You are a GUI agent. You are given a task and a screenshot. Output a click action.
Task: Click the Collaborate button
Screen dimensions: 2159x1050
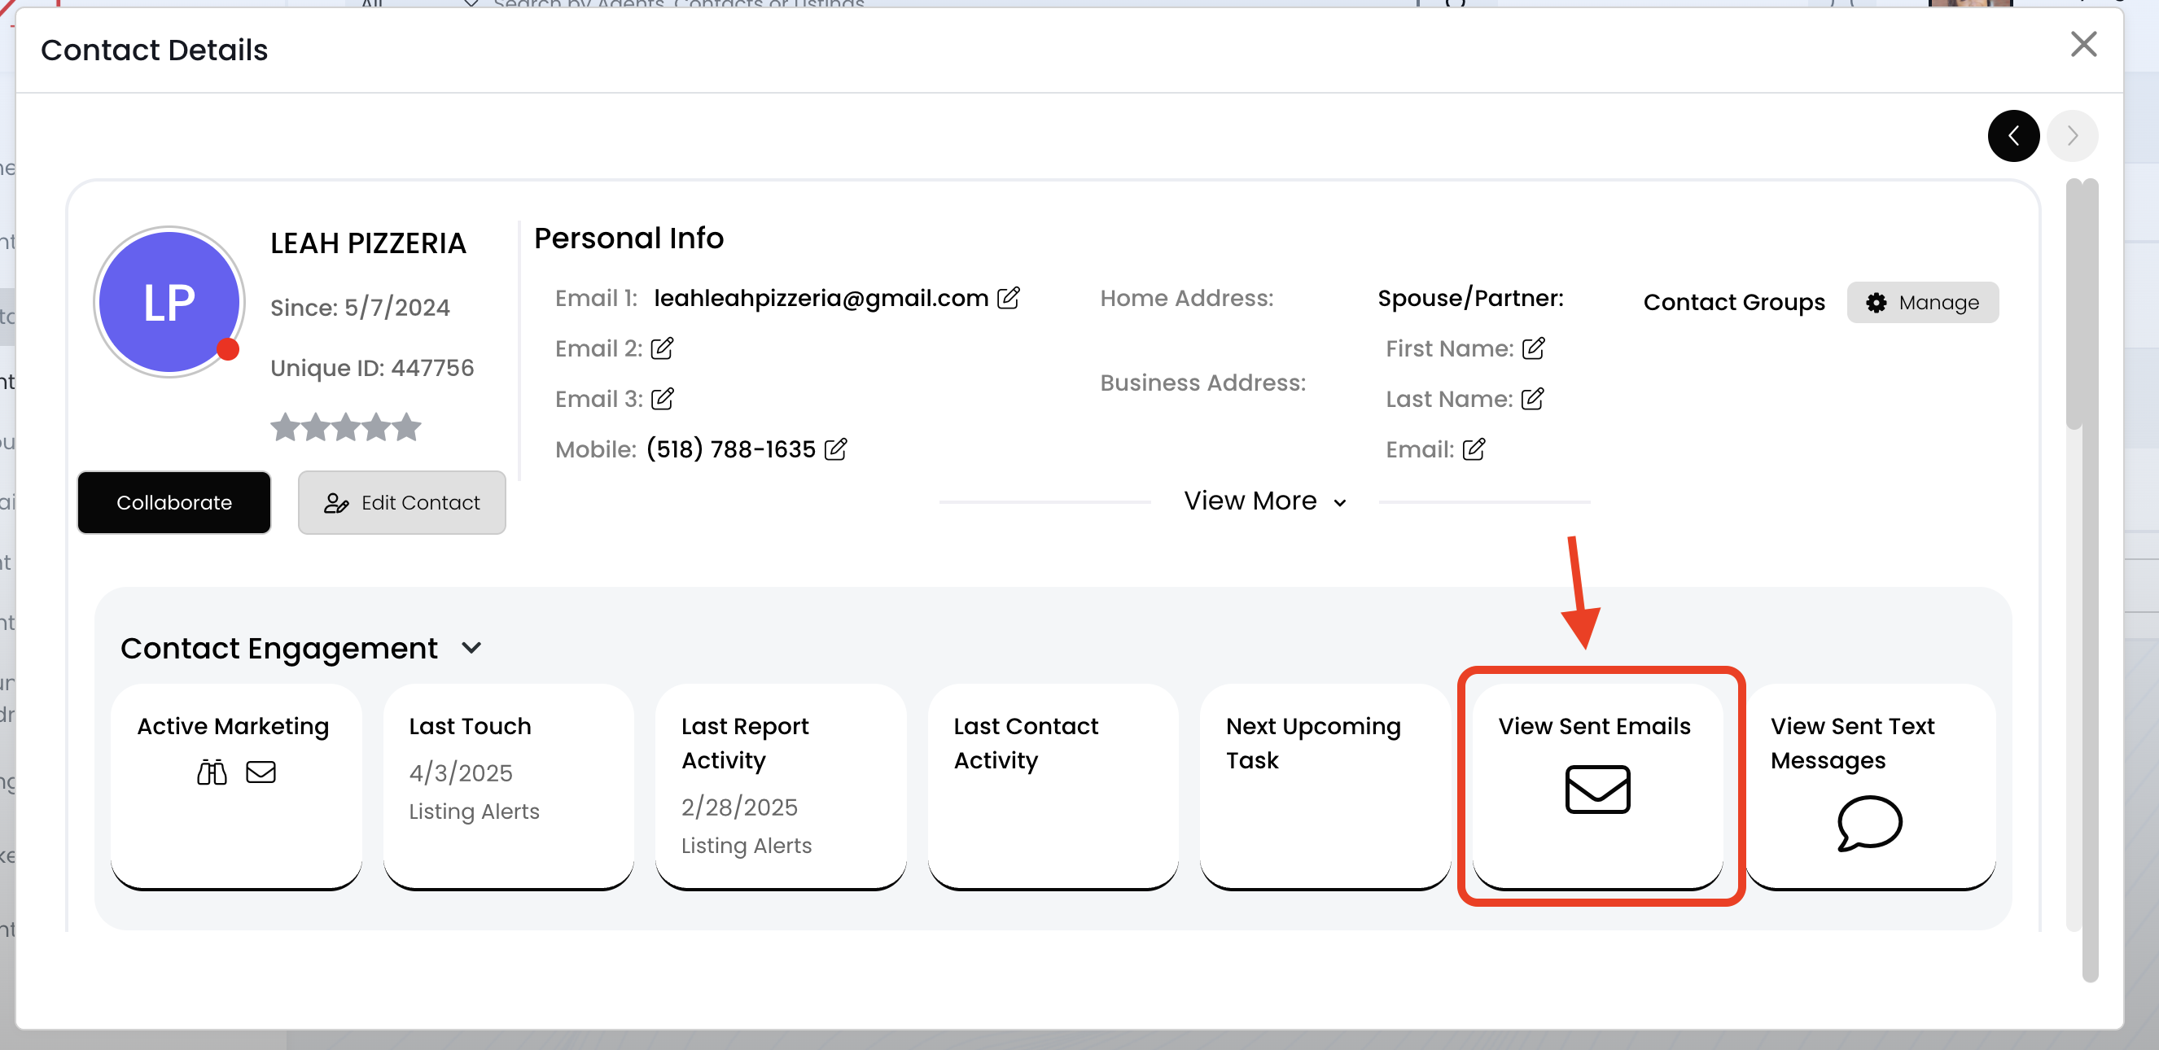(x=173, y=502)
